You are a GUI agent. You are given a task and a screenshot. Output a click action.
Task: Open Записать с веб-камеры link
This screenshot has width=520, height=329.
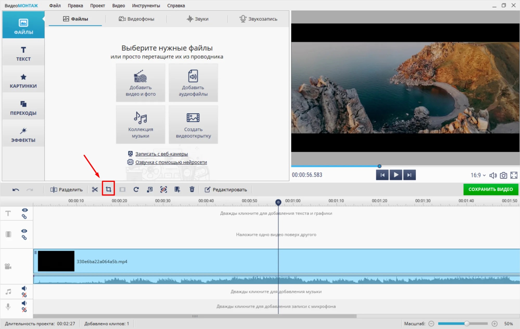(162, 154)
